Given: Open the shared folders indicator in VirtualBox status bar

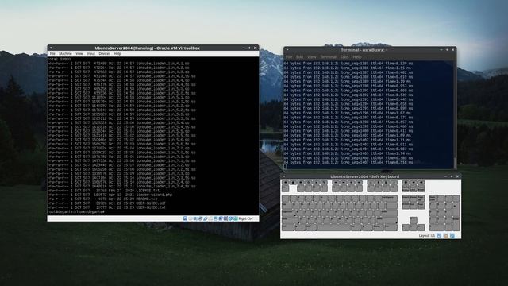Looking at the screenshot, I should point(210,218).
